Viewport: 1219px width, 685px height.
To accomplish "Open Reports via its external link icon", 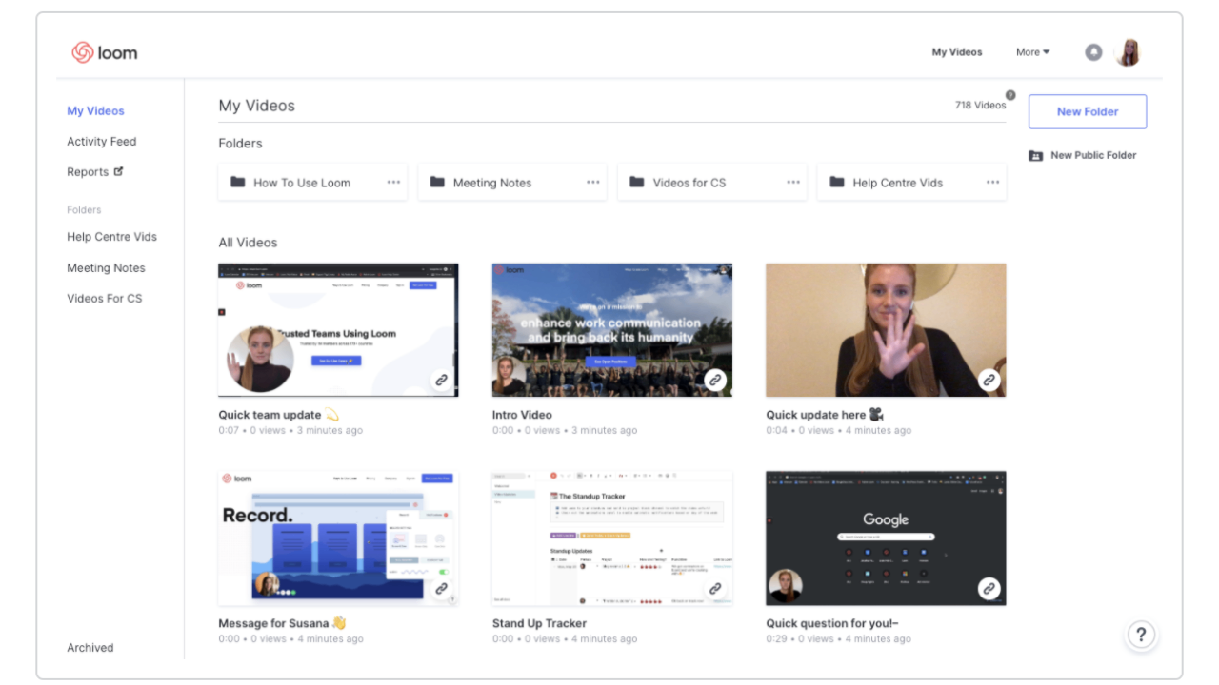I will tap(118, 171).
